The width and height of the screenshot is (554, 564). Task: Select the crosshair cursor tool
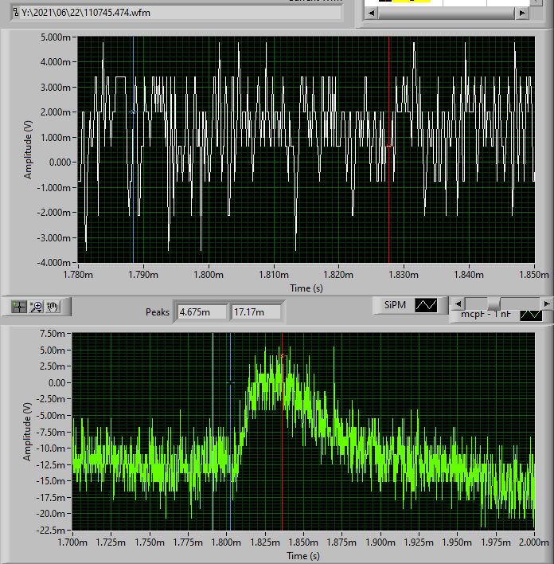point(18,306)
